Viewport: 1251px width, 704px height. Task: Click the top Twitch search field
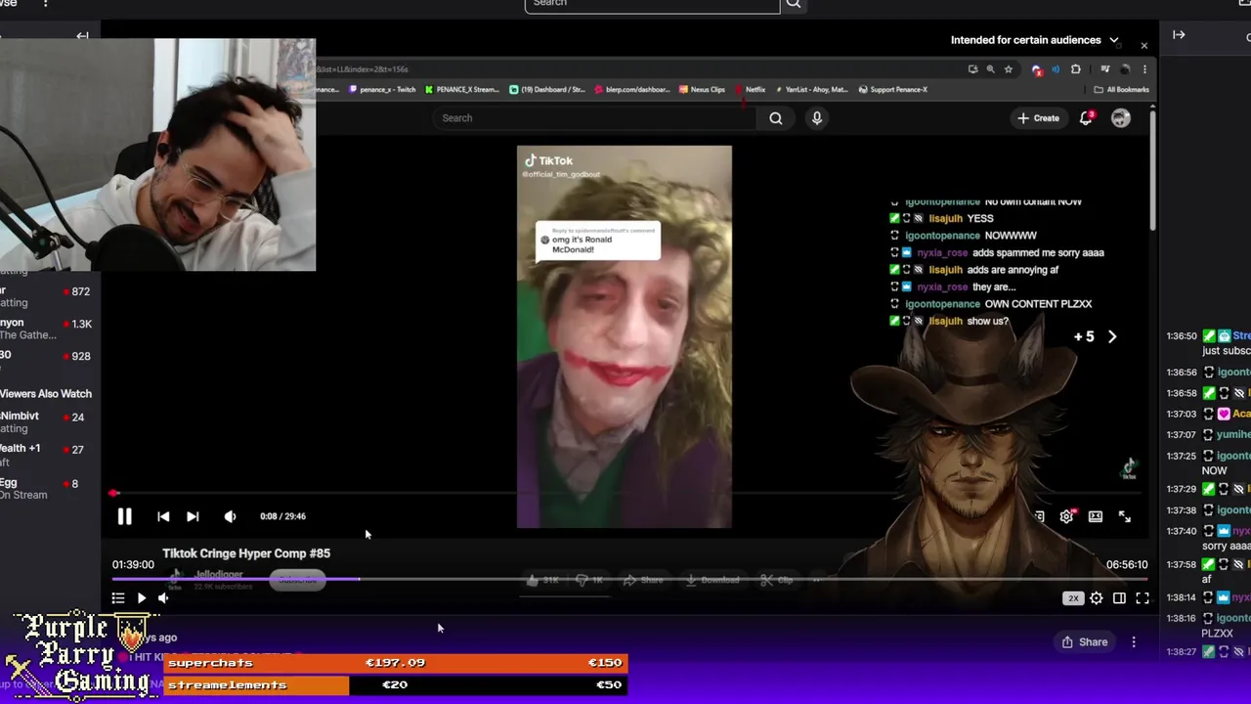[x=652, y=4]
